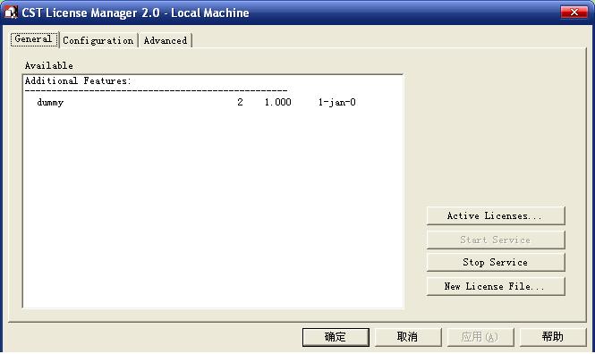Load a New License File
The width and height of the screenshot is (595, 354).
click(496, 286)
